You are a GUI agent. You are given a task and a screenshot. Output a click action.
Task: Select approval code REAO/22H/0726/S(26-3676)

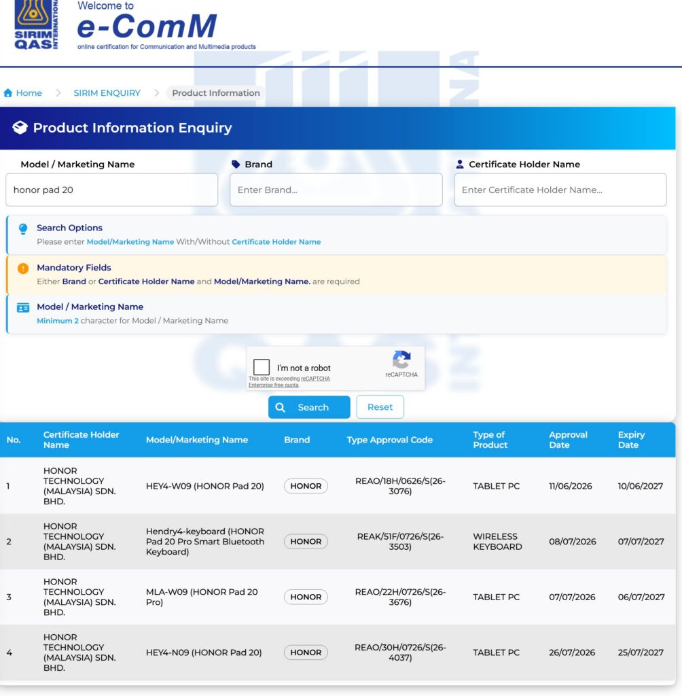pos(400,597)
